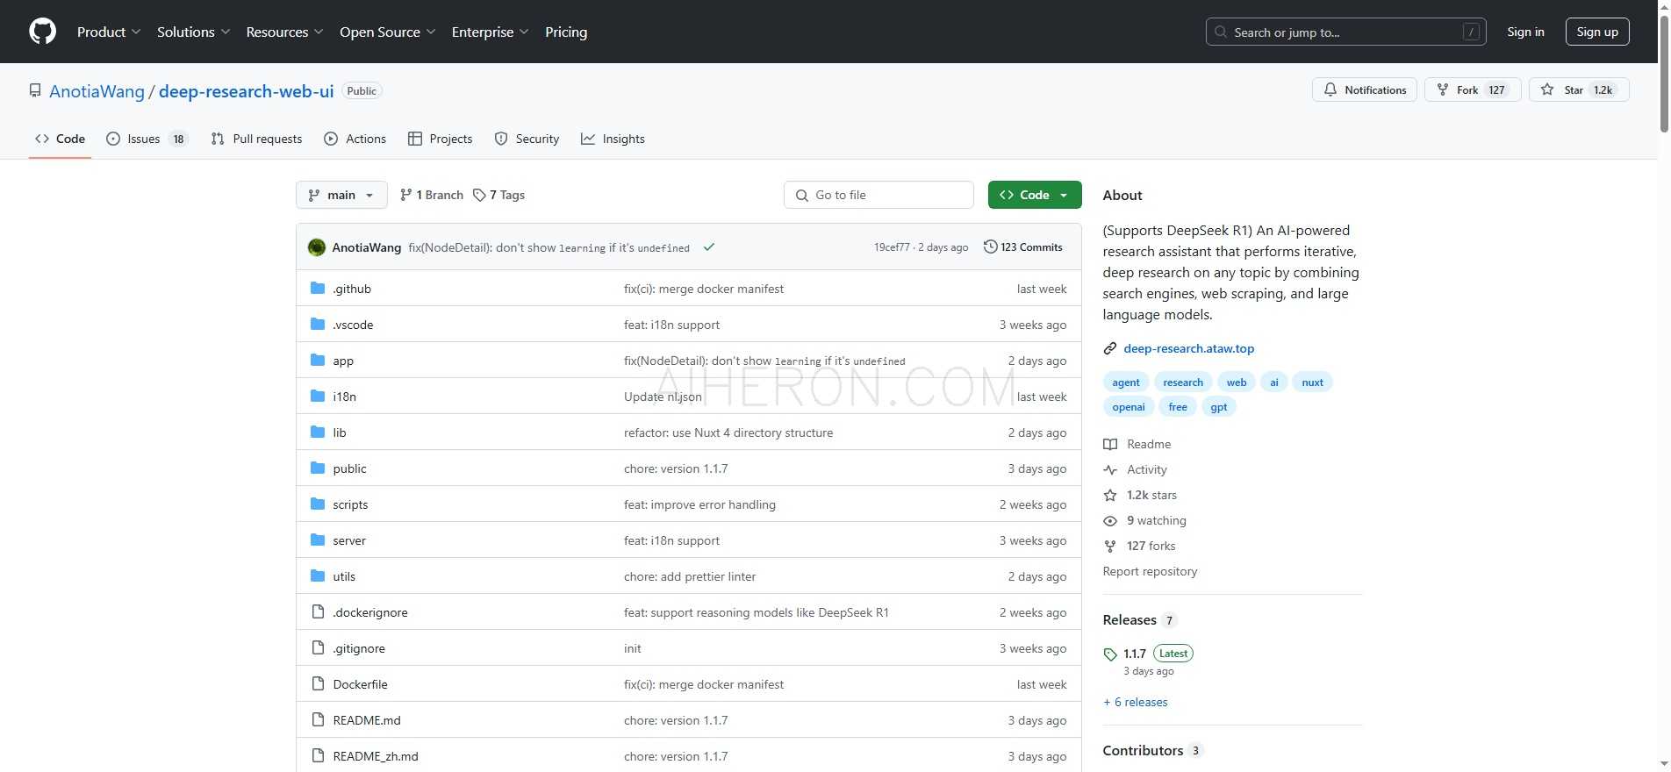Screen dimensions: 1671x772
Task: Click the public folder icon
Action: (318, 468)
